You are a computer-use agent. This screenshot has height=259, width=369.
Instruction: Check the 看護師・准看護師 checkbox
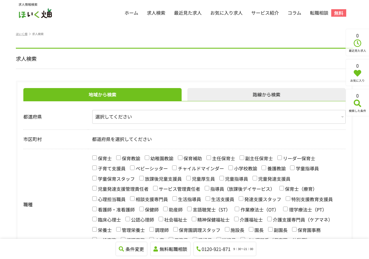[95, 209]
